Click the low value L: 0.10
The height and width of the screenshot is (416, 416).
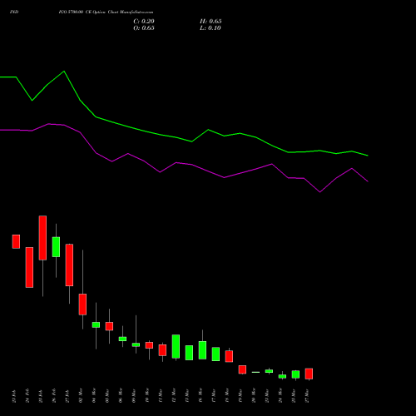click(x=210, y=28)
